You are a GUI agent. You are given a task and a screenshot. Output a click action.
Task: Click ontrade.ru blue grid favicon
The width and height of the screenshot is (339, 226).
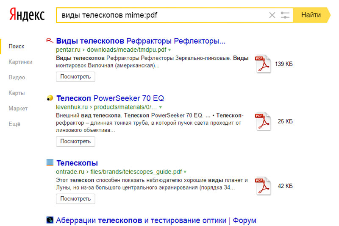pyautogui.click(x=50, y=163)
